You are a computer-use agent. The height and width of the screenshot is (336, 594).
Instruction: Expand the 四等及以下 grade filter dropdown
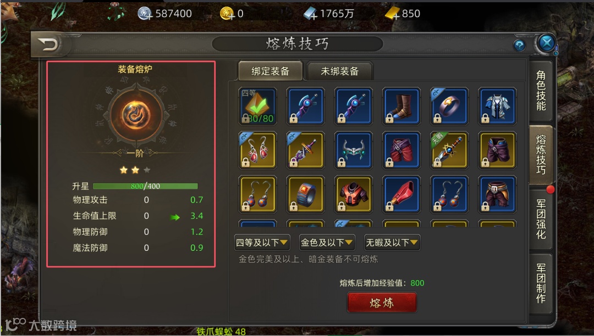[262, 243]
